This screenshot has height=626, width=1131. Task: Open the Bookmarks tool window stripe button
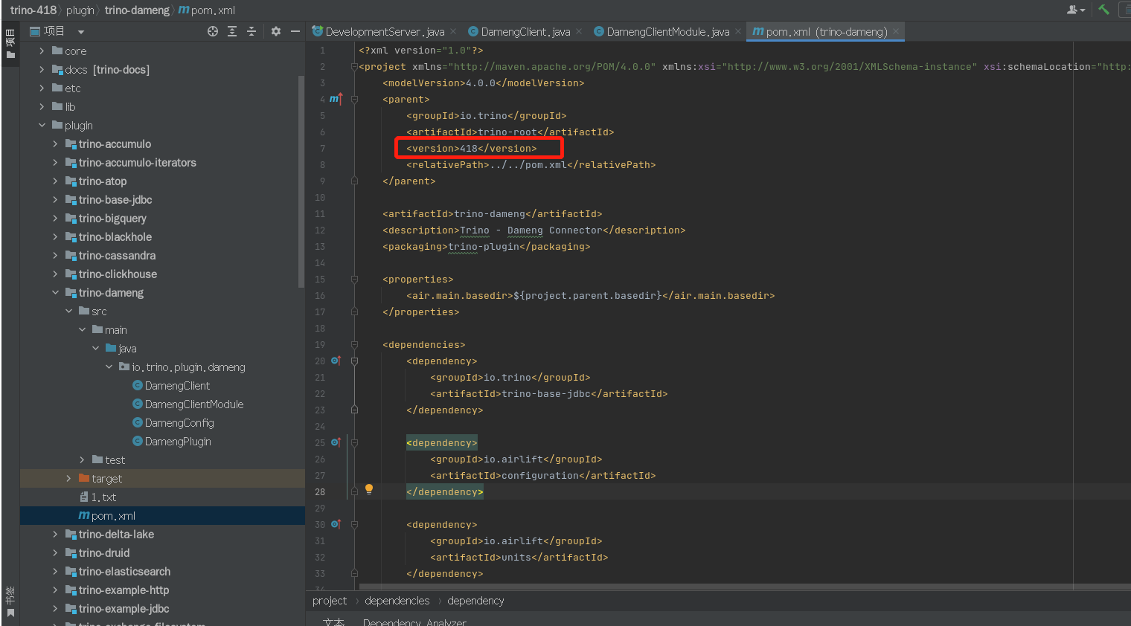(10, 601)
